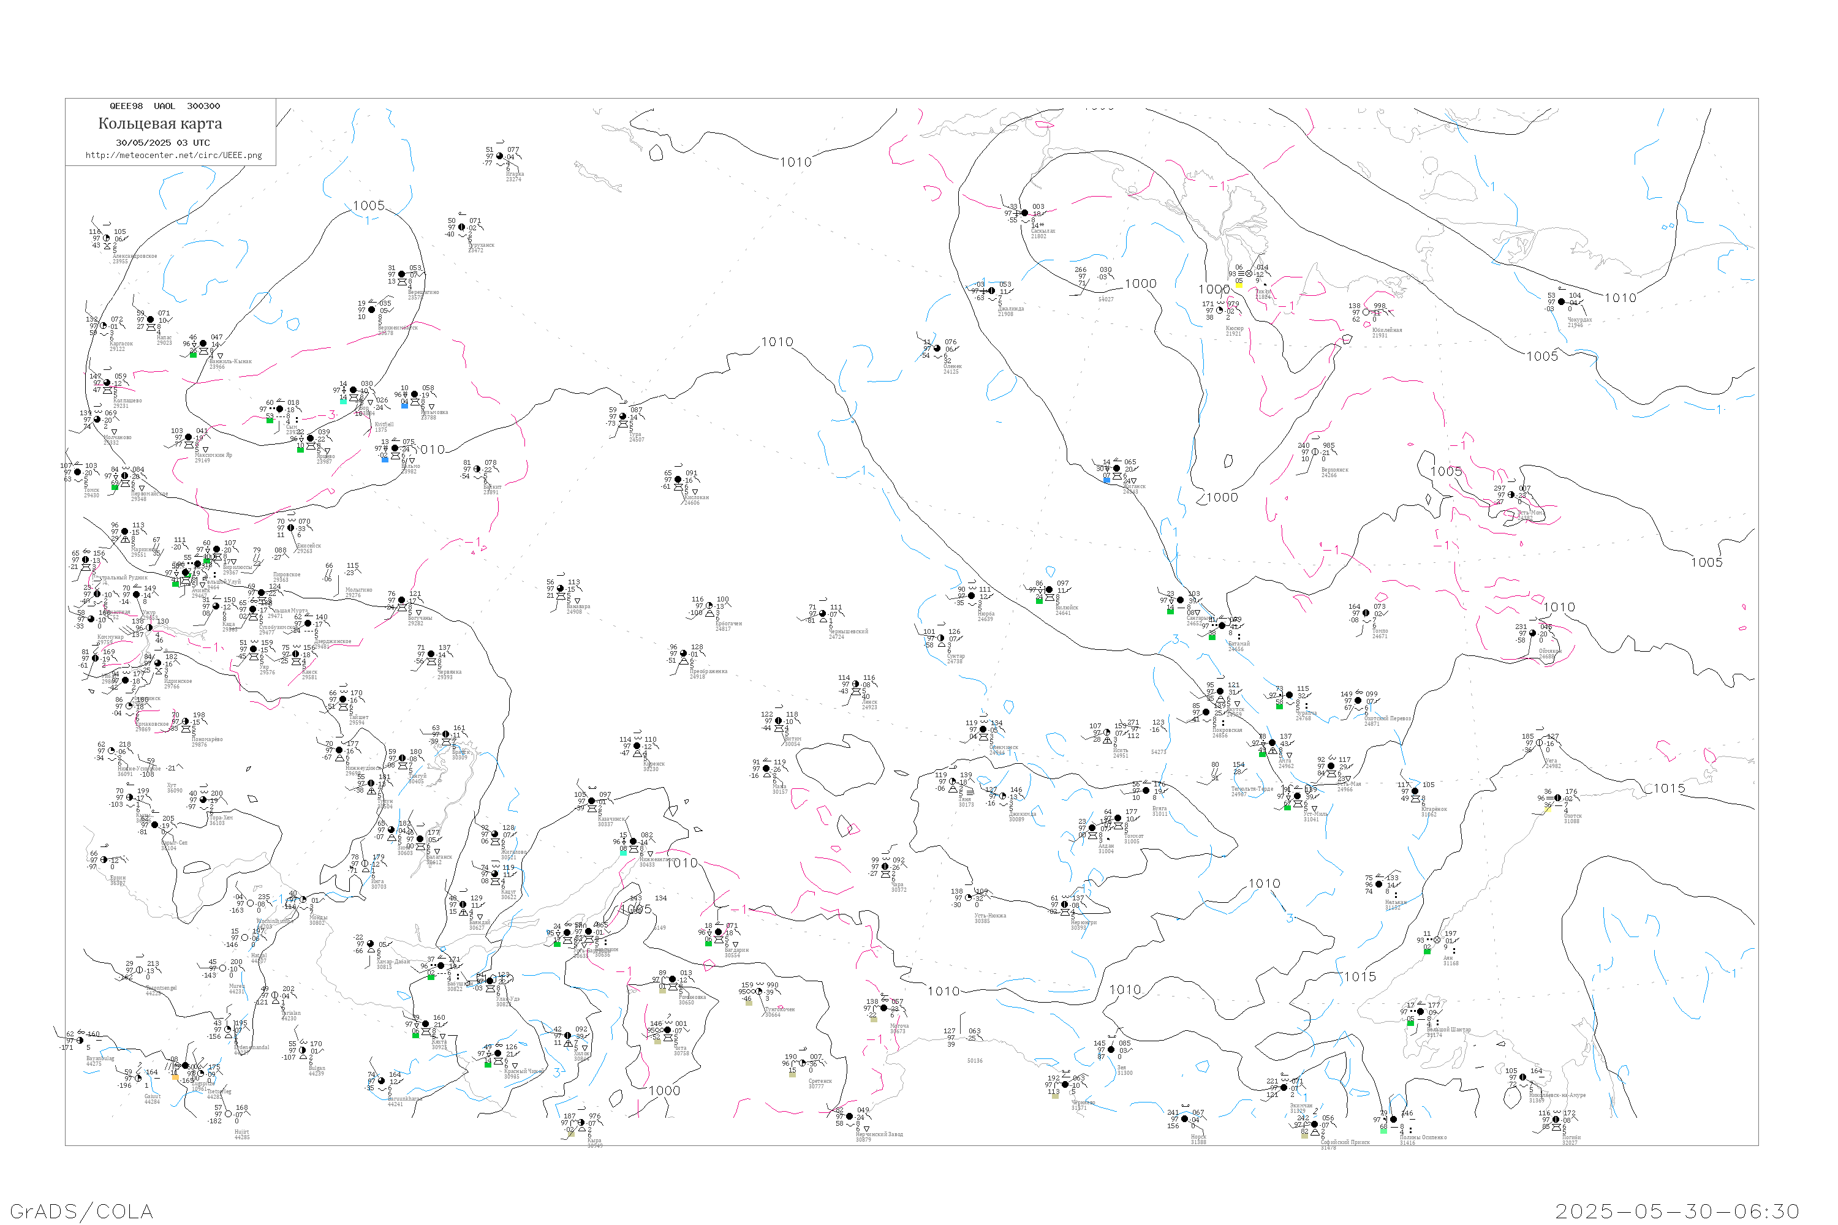Click the QEEE98 UAOL 300300 header text
Viewport: 1838px width, 1225px height.
pyautogui.click(x=164, y=106)
